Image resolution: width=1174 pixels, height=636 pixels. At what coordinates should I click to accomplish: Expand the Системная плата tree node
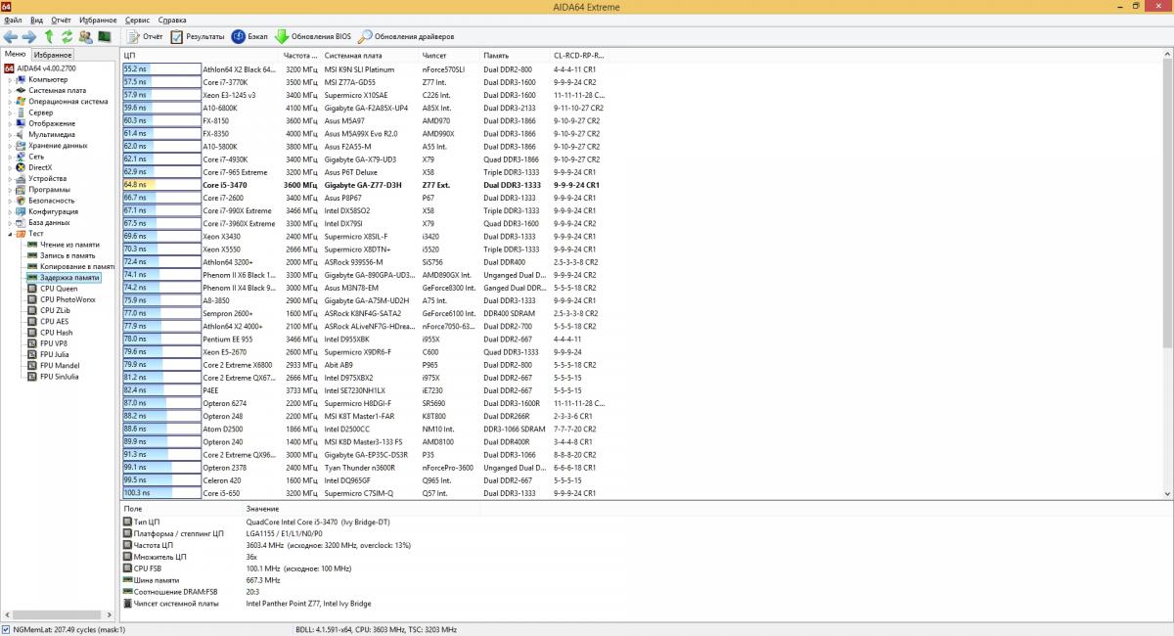pos(10,90)
